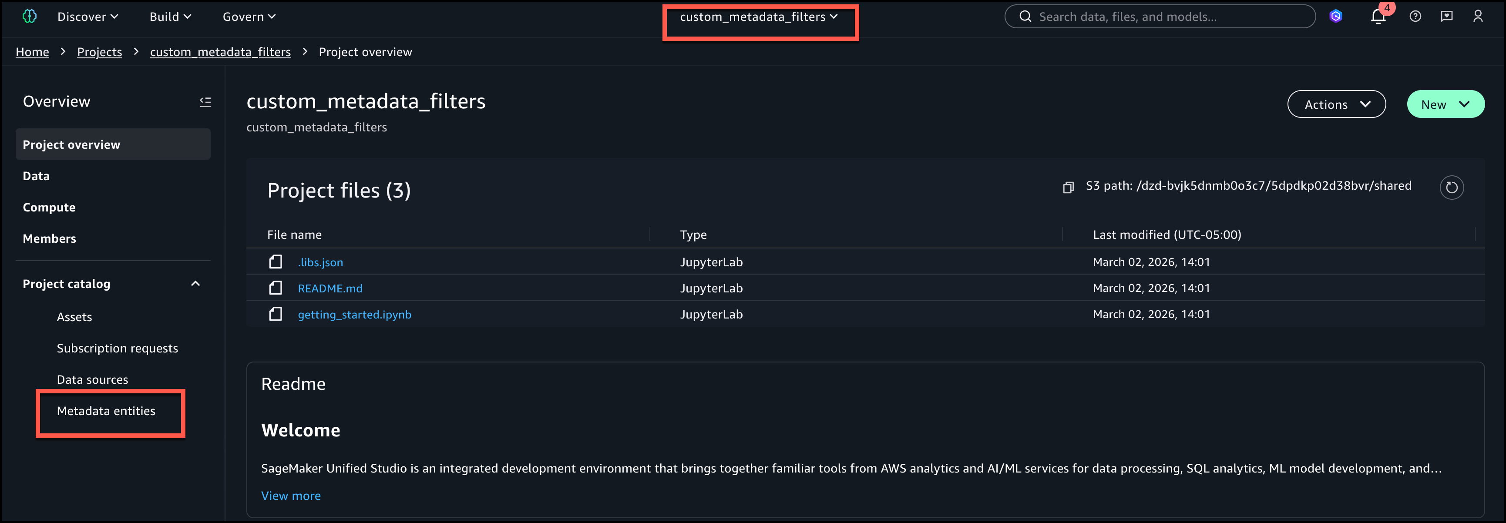Click View more in Readme

(291, 496)
